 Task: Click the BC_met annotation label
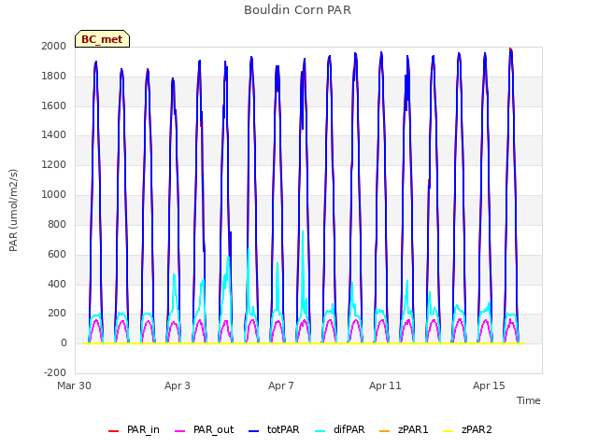point(102,39)
